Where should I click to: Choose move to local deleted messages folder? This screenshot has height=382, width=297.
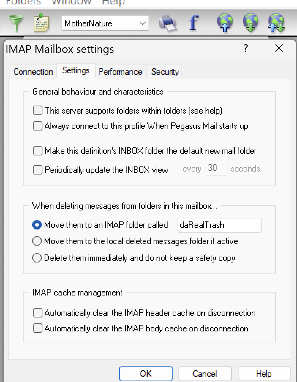point(37,241)
